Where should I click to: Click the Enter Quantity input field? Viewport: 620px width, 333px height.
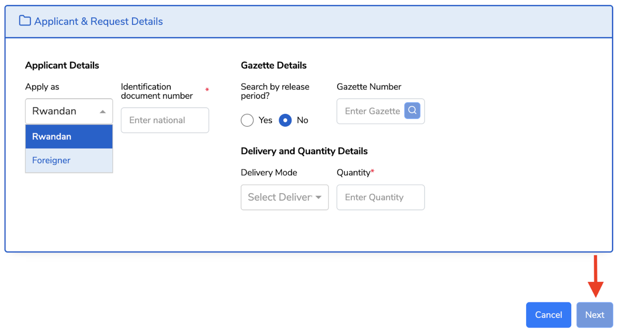380,197
